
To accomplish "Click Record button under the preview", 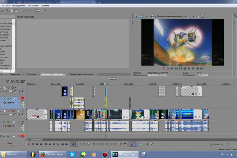I will coord(163,69).
